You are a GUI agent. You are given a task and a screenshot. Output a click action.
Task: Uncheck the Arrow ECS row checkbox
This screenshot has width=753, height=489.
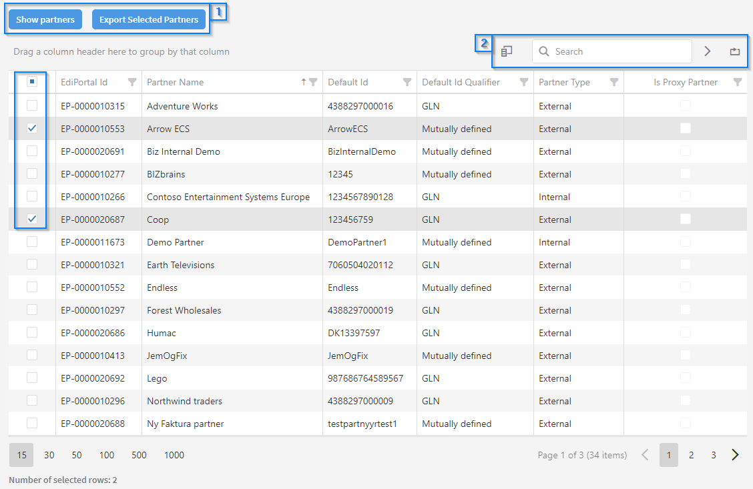click(x=32, y=129)
